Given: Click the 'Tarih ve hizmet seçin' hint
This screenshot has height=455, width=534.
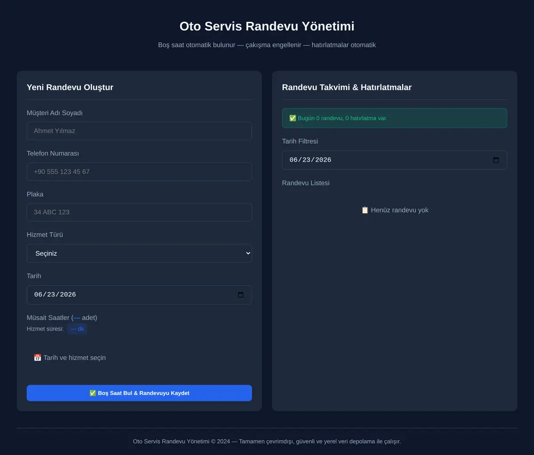Looking at the screenshot, I should pyautogui.click(x=70, y=358).
